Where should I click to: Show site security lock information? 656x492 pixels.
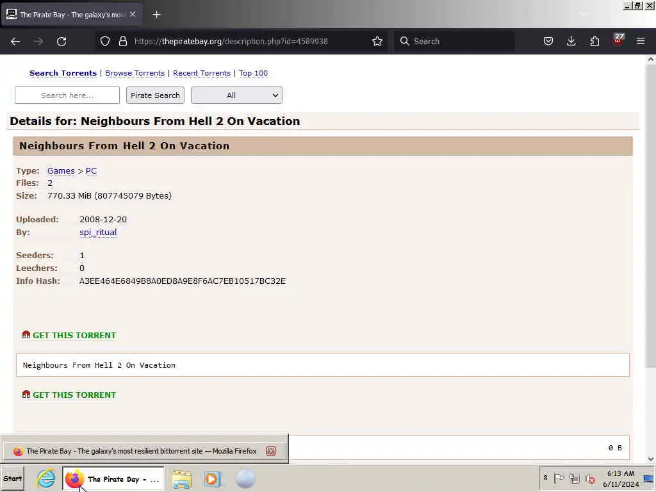click(122, 41)
